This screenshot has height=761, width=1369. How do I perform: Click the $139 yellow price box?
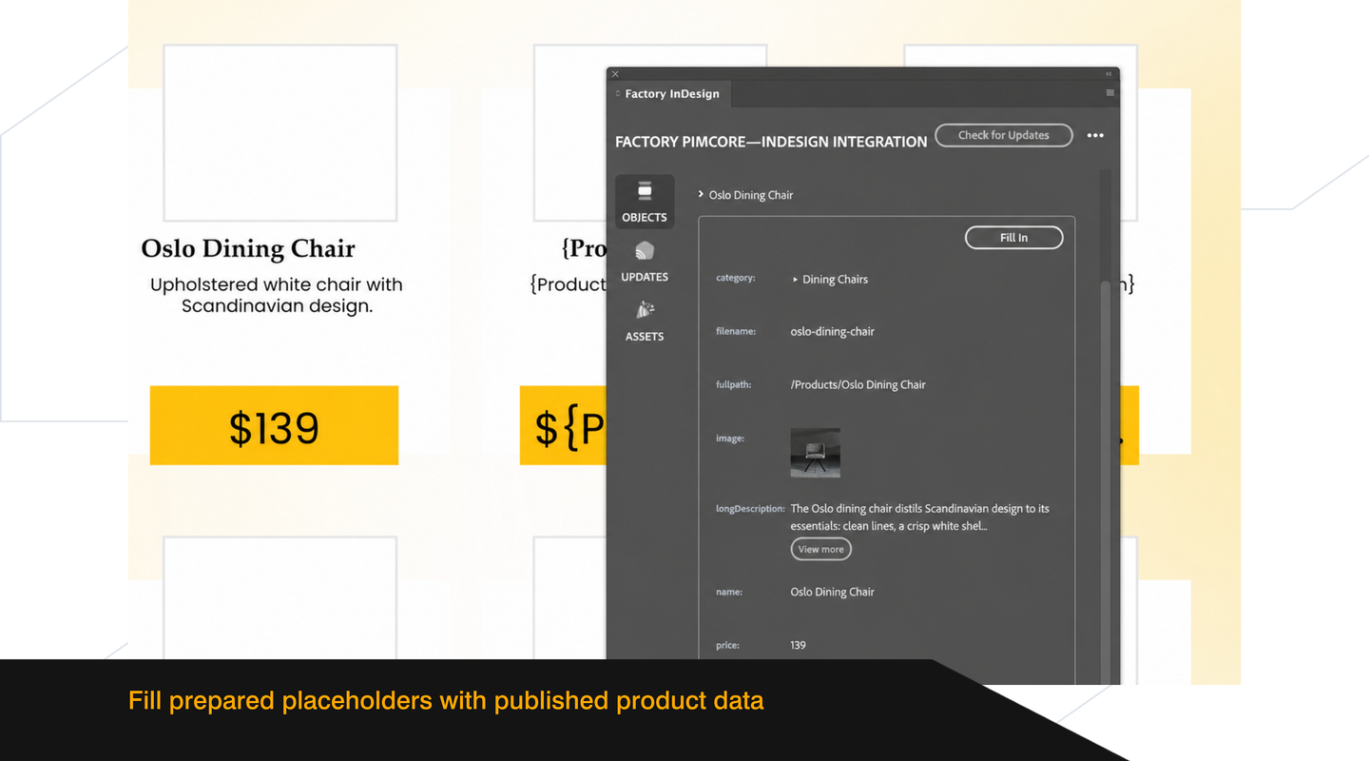(274, 425)
